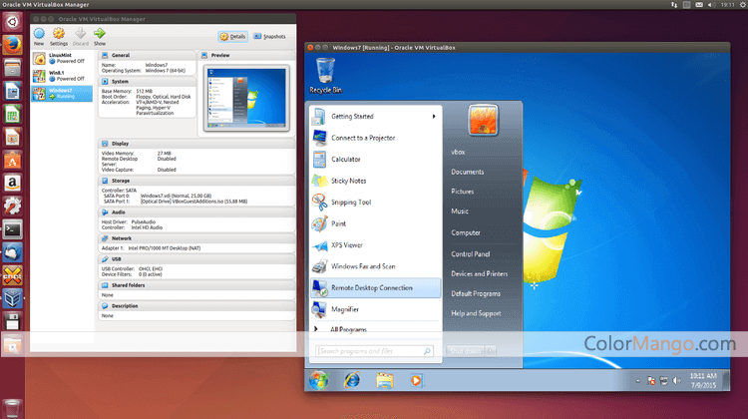Screen dimensions: 748x419
Task: Click the New VM toolbar icon
Action: coord(39,36)
